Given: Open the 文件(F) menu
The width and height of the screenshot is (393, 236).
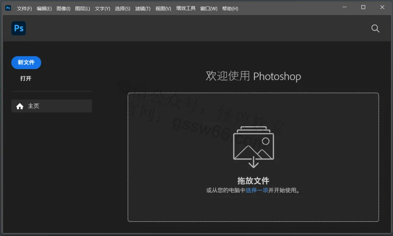Looking at the screenshot, I should 24,8.
